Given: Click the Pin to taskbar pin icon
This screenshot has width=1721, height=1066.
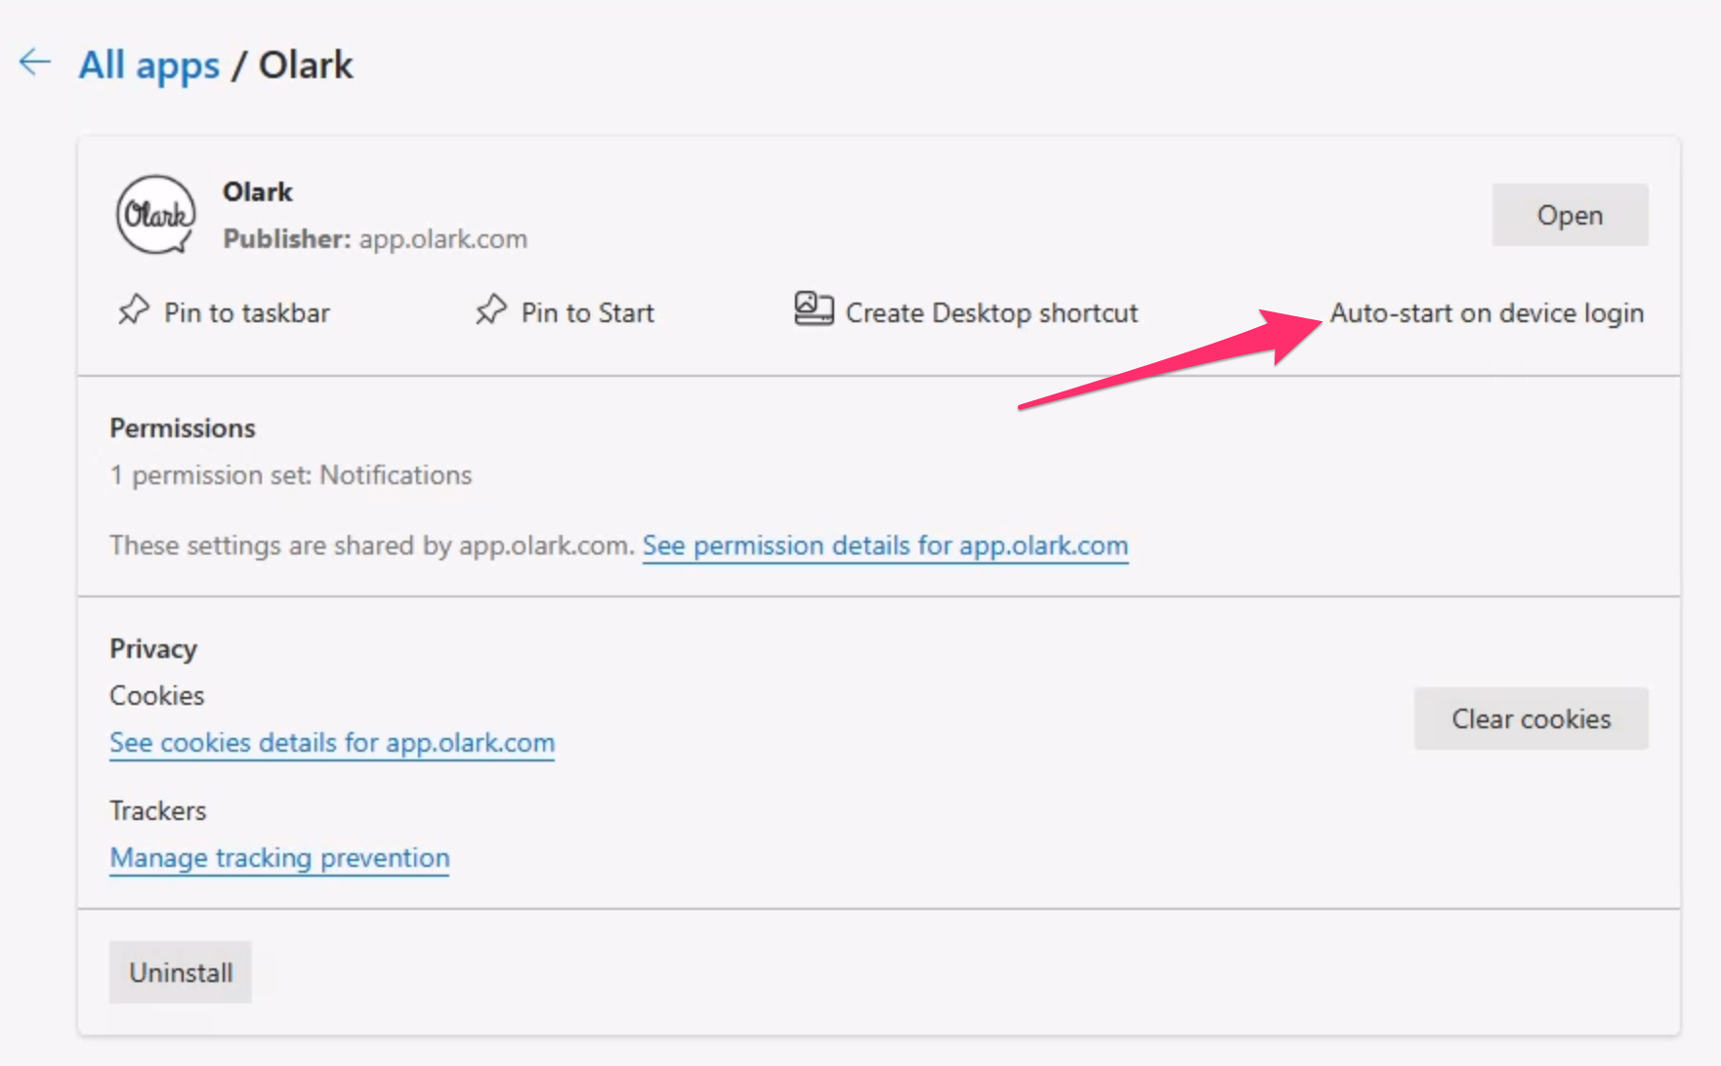Looking at the screenshot, I should [x=134, y=310].
